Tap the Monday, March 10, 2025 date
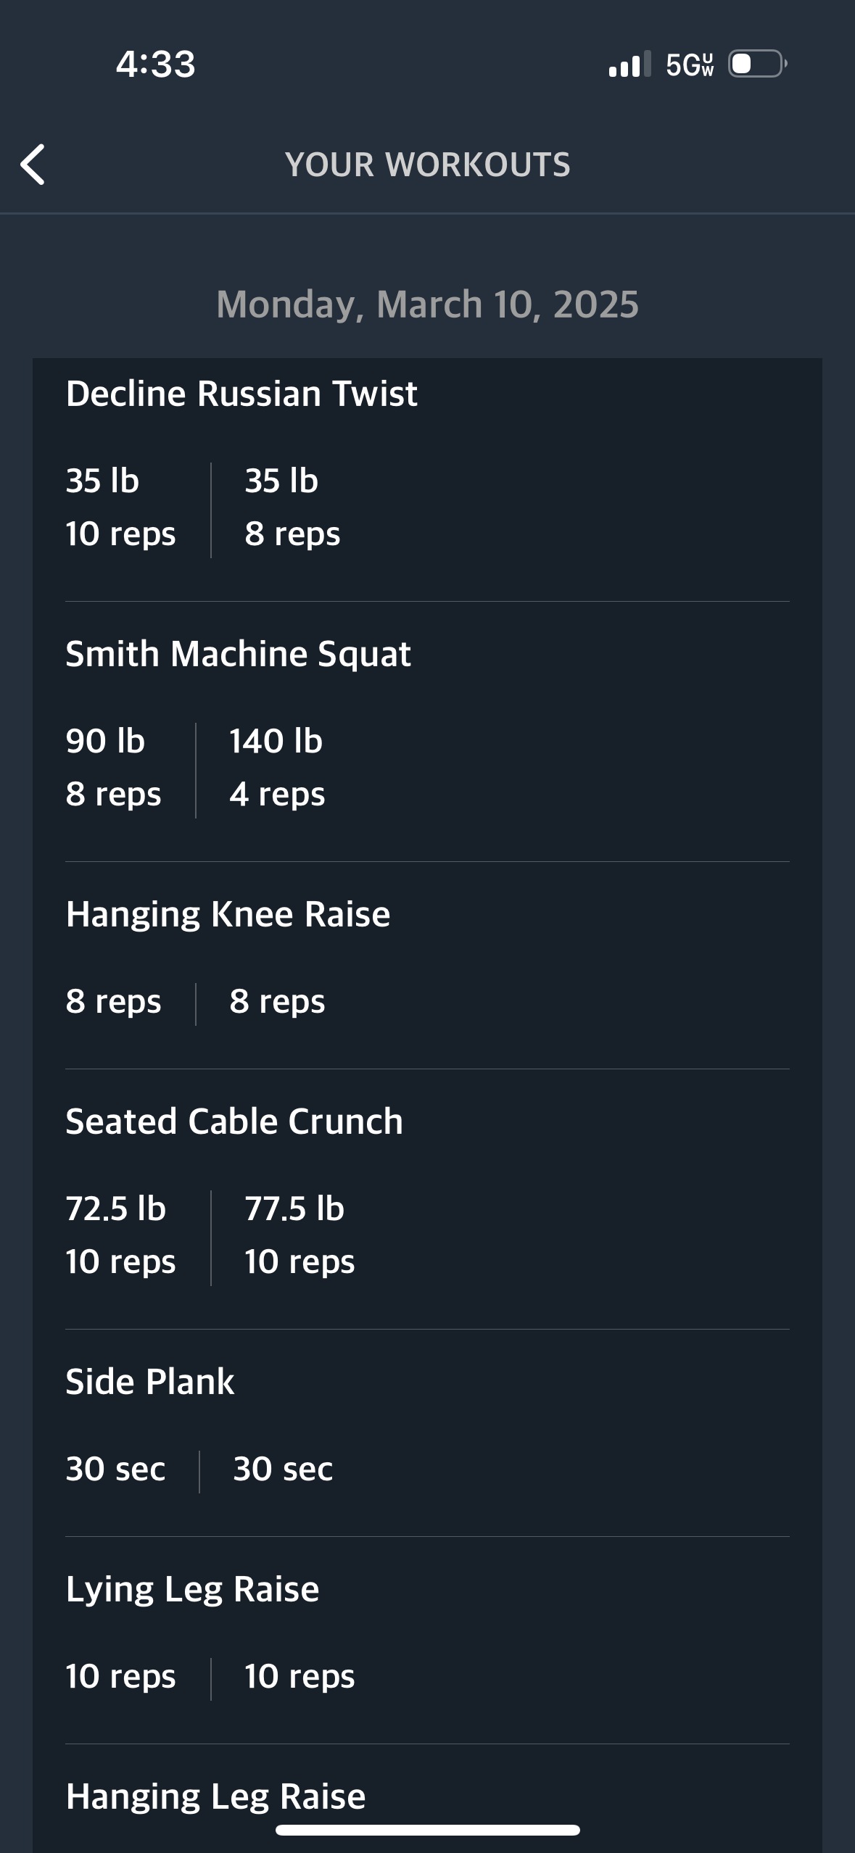 pos(427,304)
